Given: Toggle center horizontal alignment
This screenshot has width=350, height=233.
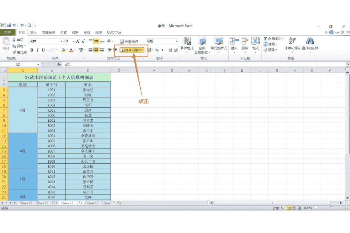Looking at the screenshot, I should click(x=96, y=50).
